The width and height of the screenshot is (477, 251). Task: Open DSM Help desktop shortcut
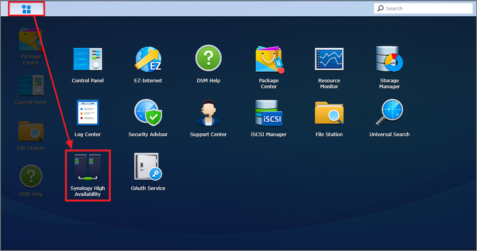coord(31,177)
